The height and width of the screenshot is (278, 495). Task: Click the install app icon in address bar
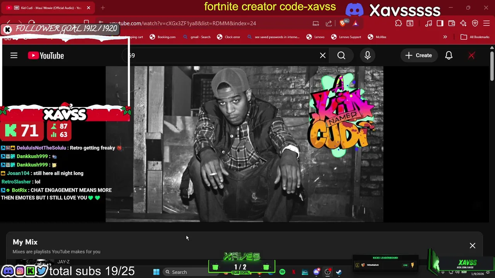316,23
